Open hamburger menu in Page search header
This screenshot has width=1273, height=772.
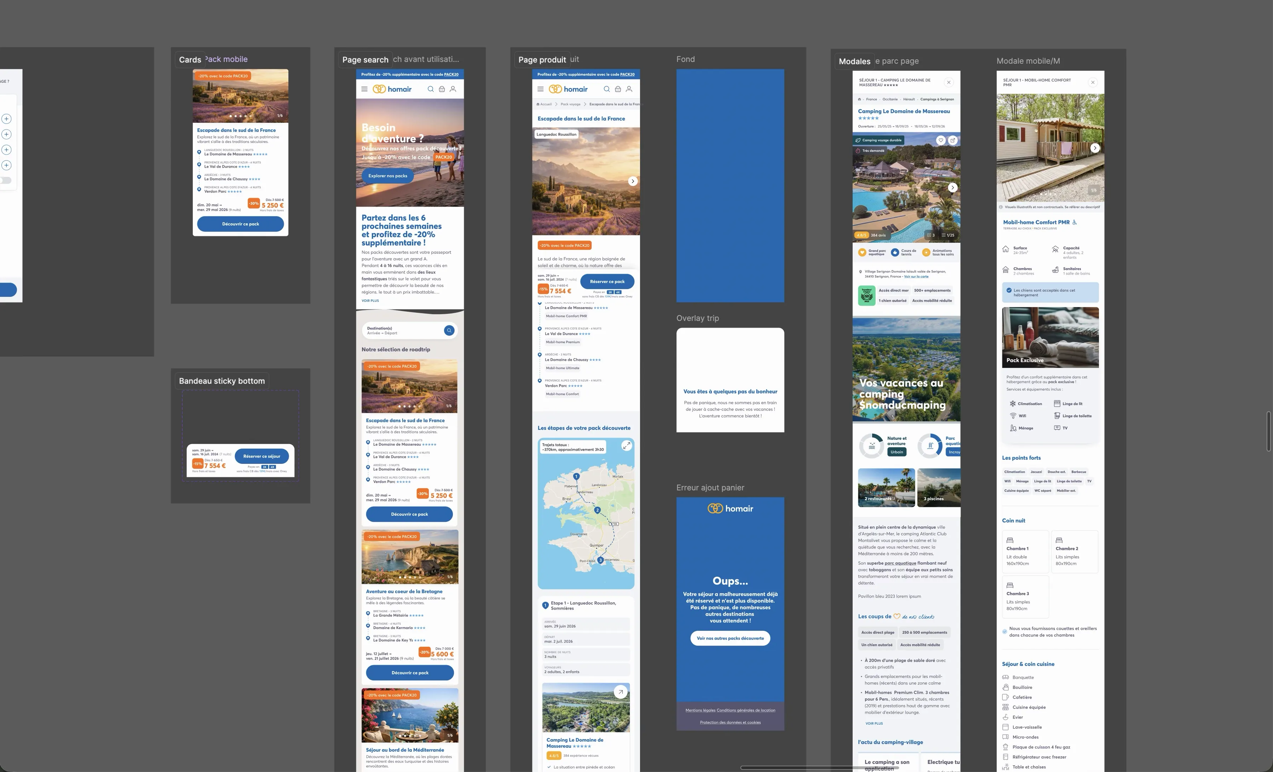[x=364, y=89]
